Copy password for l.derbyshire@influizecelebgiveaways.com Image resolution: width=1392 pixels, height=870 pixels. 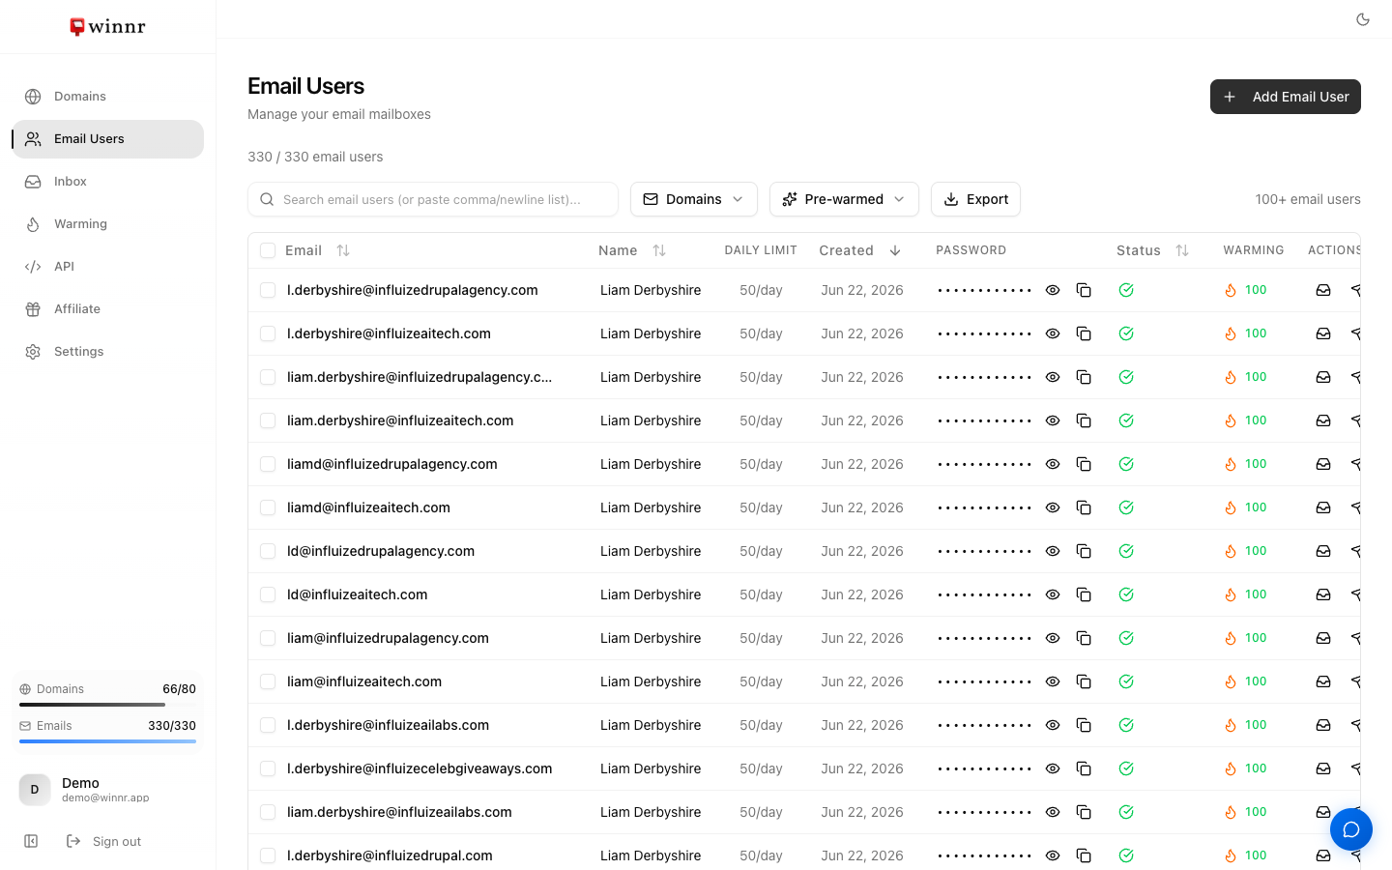pyautogui.click(x=1084, y=768)
